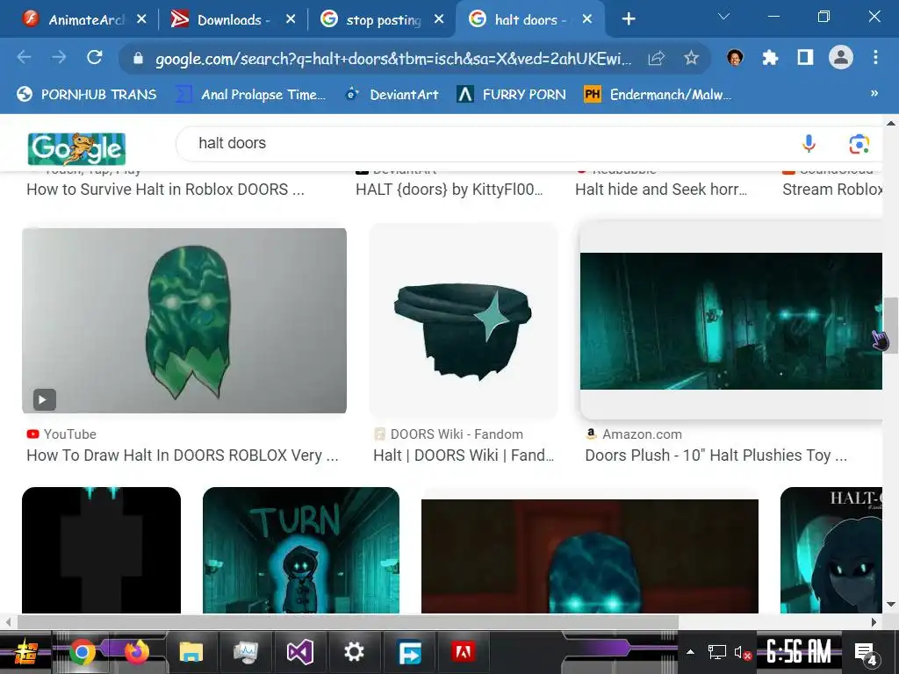The width and height of the screenshot is (899, 674).
Task: Open the DeviantArt bookmark
Action: [392, 94]
